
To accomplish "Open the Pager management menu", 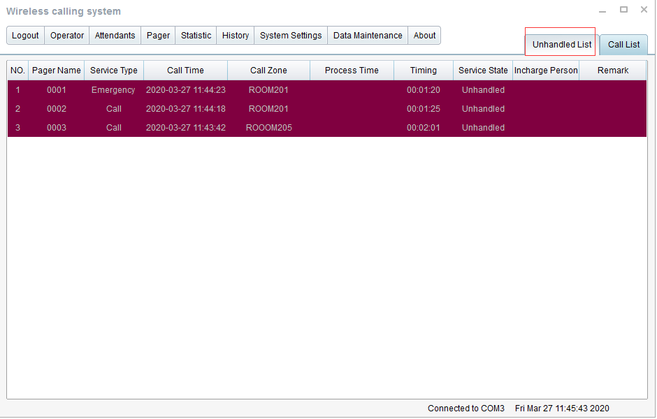I will point(158,36).
